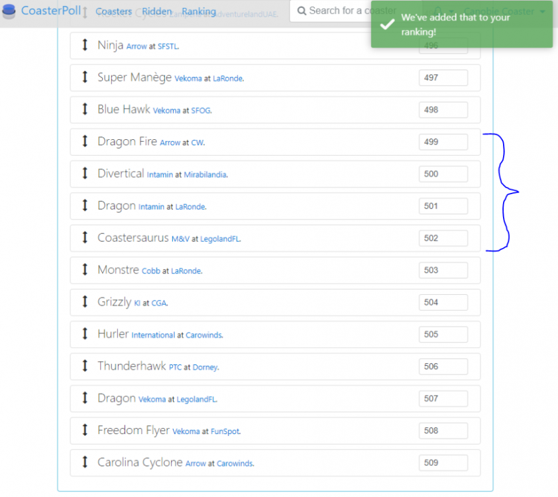Open the Coasters menu
This screenshot has width=558, height=497.
(x=113, y=11)
